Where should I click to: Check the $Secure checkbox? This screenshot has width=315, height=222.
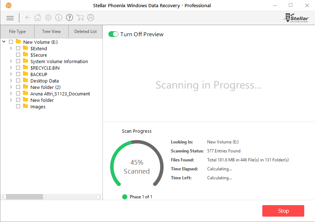[18, 55]
